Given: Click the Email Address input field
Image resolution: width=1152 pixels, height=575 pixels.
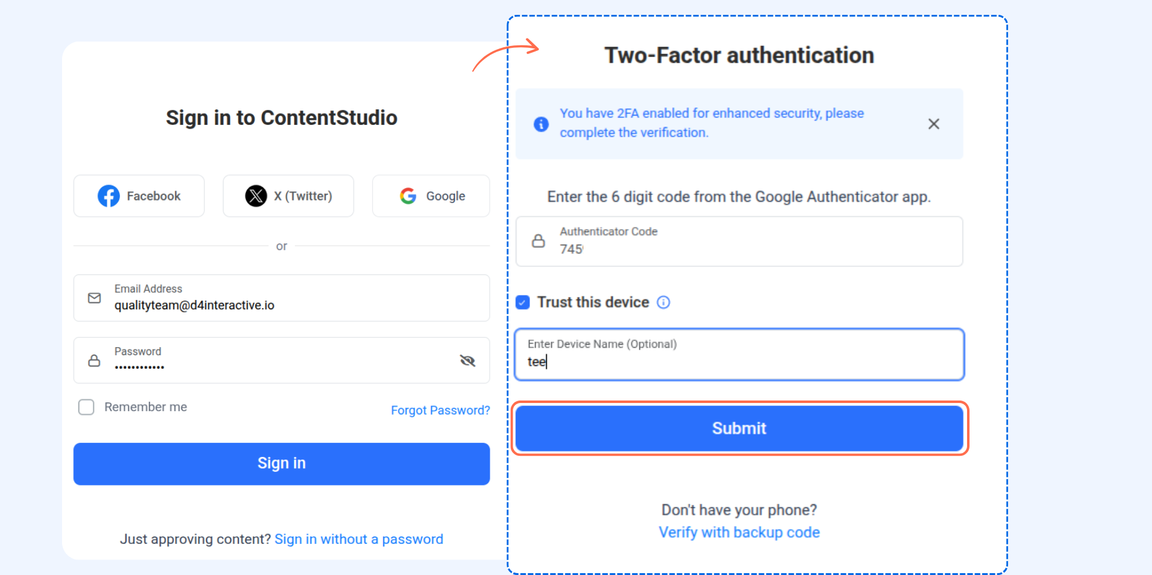Looking at the screenshot, I should tap(282, 298).
